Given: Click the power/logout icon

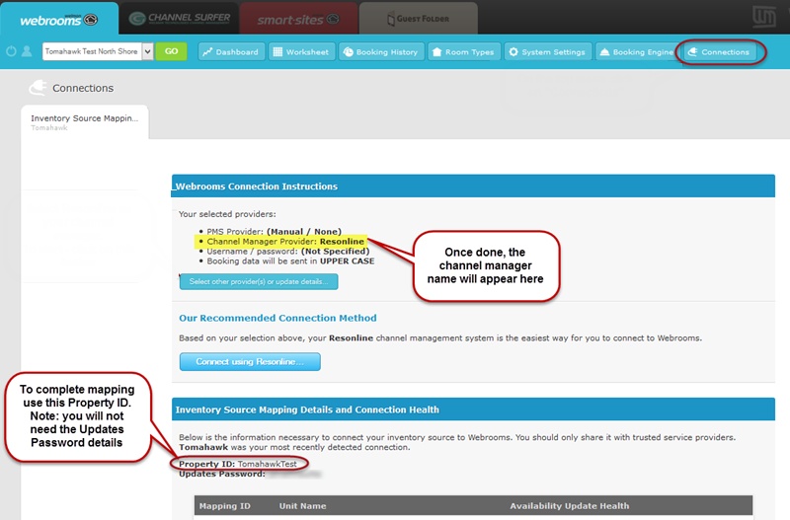Looking at the screenshot, I should (11, 51).
